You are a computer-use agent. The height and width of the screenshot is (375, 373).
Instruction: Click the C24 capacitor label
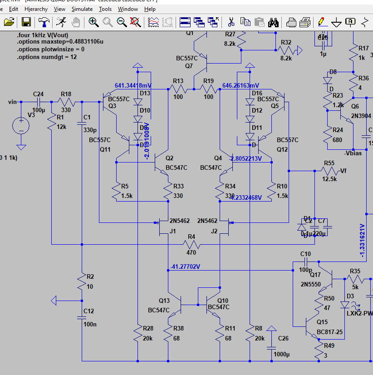tap(38, 94)
